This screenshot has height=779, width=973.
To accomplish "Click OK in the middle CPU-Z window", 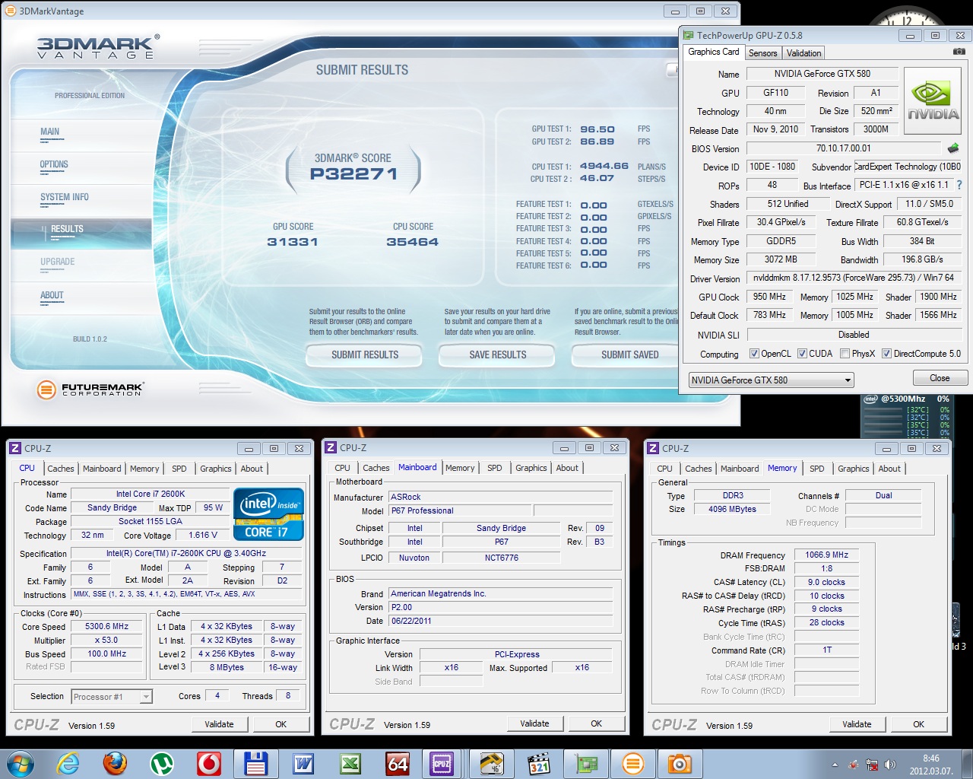I will (596, 723).
